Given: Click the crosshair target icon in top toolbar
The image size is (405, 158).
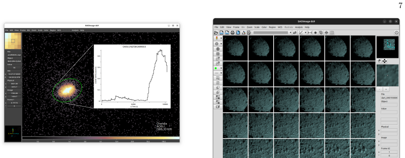Looking at the screenshot, I should click(326, 33).
